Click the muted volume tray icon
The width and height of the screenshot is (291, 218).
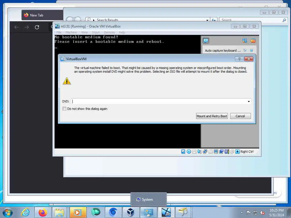click(262, 213)
